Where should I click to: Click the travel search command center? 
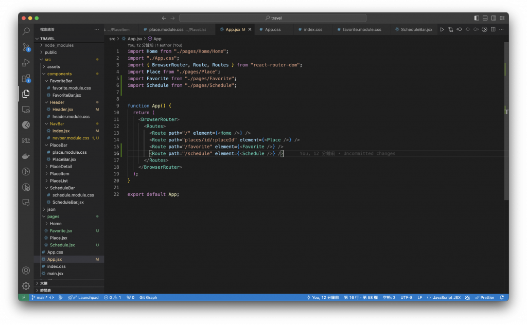[273, 18]
